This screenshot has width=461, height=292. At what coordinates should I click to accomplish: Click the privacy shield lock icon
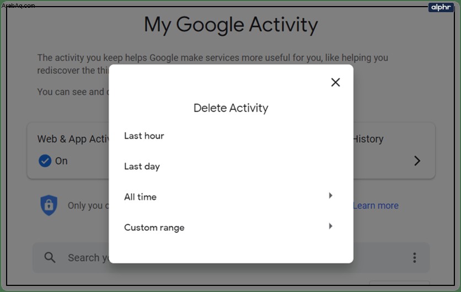tap(49, 205)
